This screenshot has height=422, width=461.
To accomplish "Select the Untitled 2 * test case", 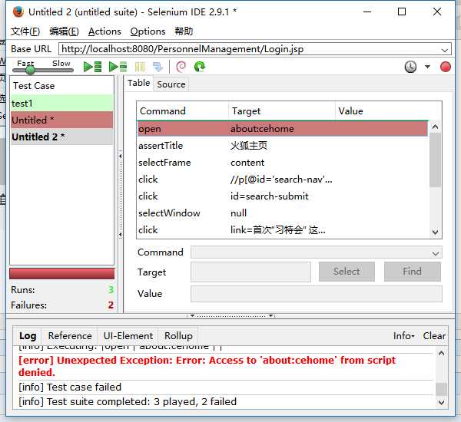I will tap(61, 137).
